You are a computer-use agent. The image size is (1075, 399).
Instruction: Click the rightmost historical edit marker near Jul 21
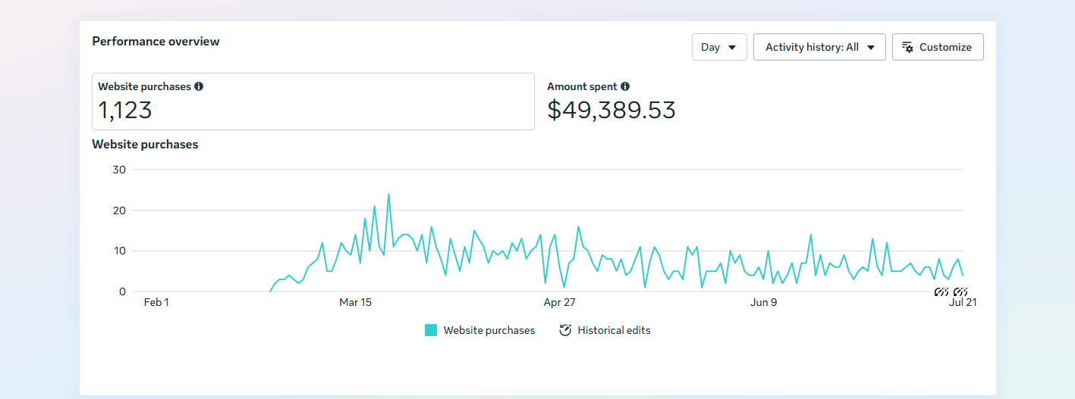click(x=960, y=291)
